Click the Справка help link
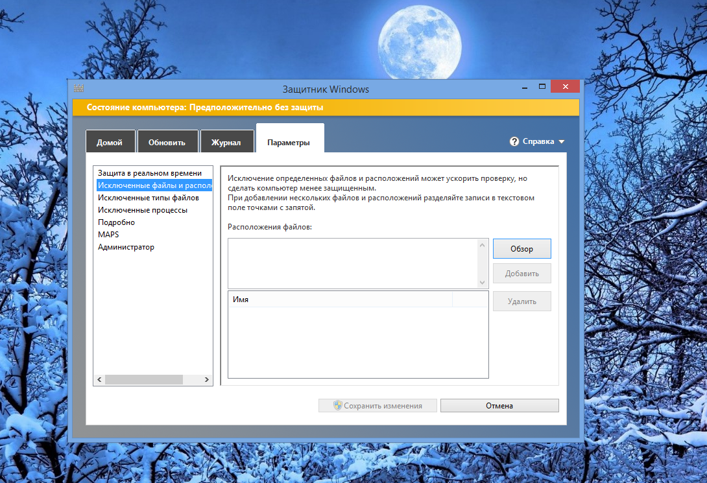707x483 pixels. coord(538,141)
